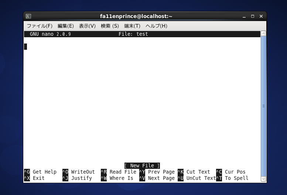Click the vertical scrollbar thumb
The width and height of the screenshot is (287, 195).
(263, 106)
